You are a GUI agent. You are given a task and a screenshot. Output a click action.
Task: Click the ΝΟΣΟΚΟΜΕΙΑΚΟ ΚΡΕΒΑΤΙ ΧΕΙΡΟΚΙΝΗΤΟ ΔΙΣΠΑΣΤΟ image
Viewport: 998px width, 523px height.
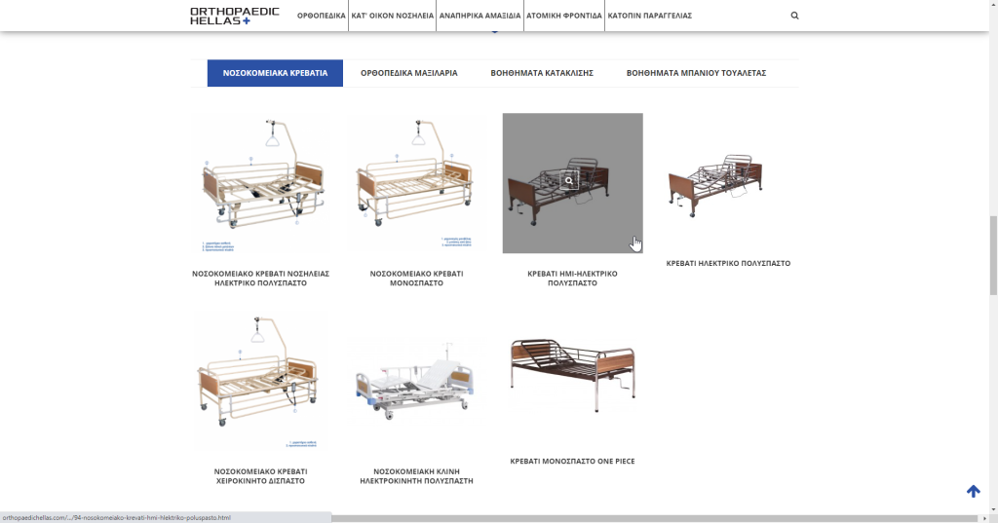pyautogui.click(x=261, y=382)
